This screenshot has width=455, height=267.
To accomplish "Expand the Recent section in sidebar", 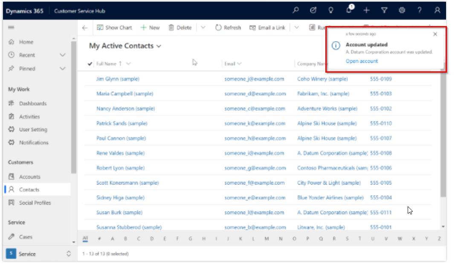I will click(x=63, y=55).
